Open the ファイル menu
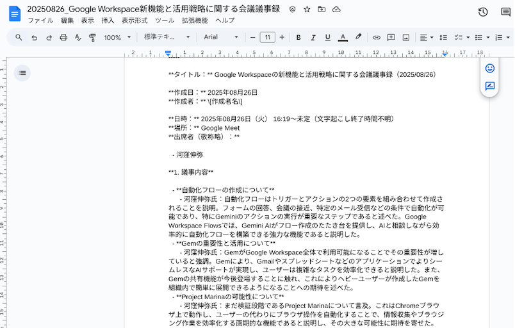The height and width of the screenshot is (328, 515). [x=40, y=20]
